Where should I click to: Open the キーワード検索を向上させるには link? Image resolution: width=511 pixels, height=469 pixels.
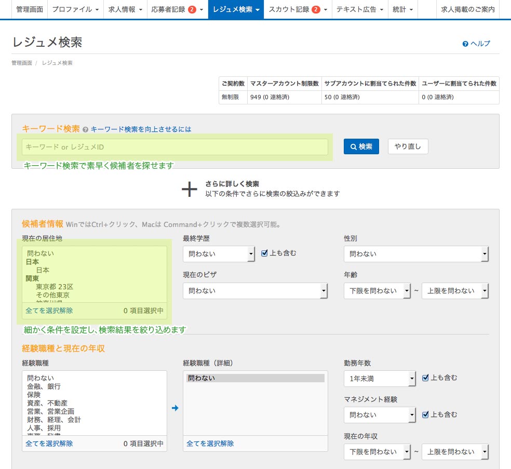click(x=141, y=129)
